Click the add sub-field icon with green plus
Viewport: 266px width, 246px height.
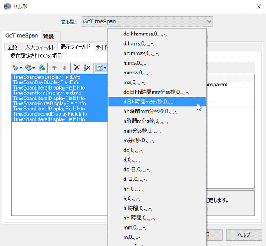click(41, 68)
